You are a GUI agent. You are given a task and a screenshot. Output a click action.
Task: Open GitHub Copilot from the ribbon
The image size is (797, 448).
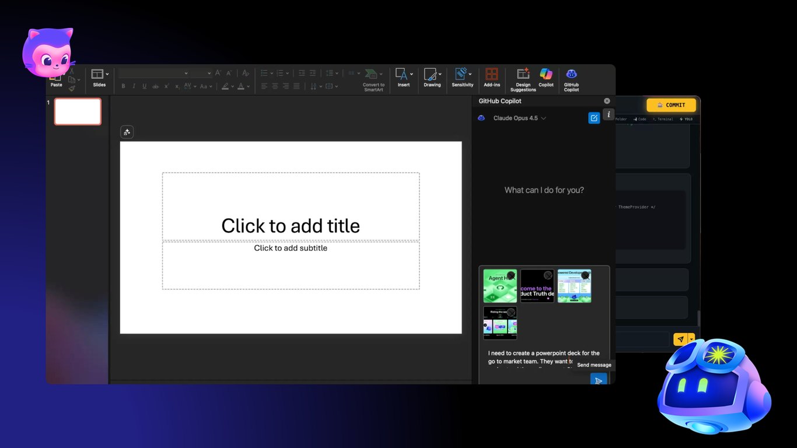click(571, 79)
